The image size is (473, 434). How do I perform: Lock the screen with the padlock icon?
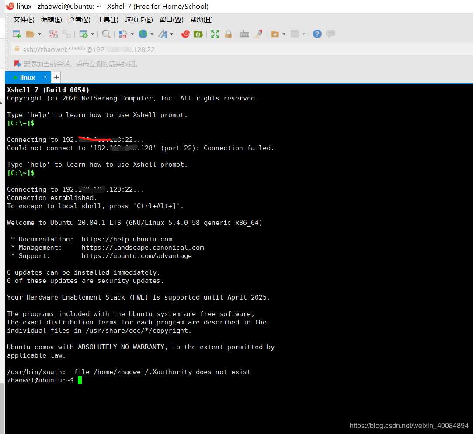(228, 34)
